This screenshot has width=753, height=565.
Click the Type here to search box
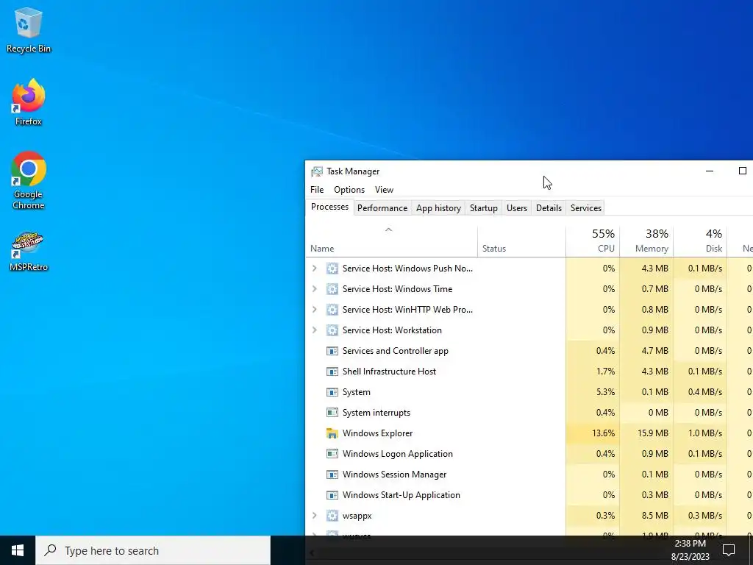click(x=153, y=550)
